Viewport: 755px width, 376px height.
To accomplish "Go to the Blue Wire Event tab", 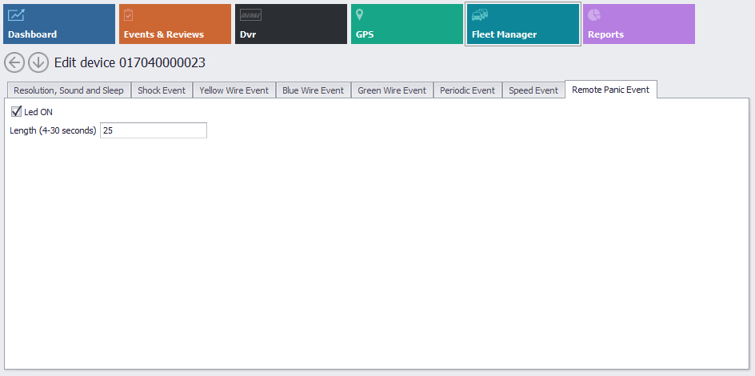I will (313, 90).
